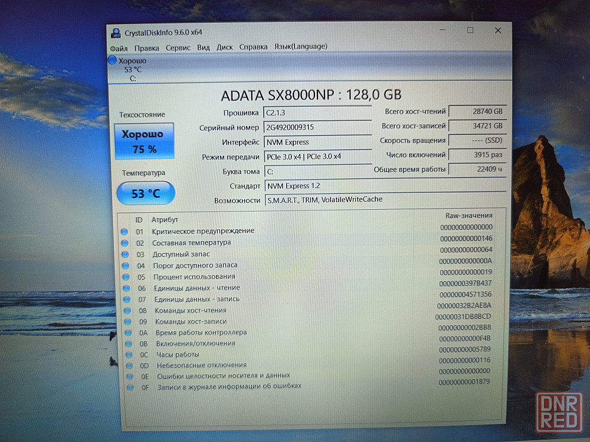
Task: Click the Хорошо 75 % health status button
Action: [x=144, y=141]
